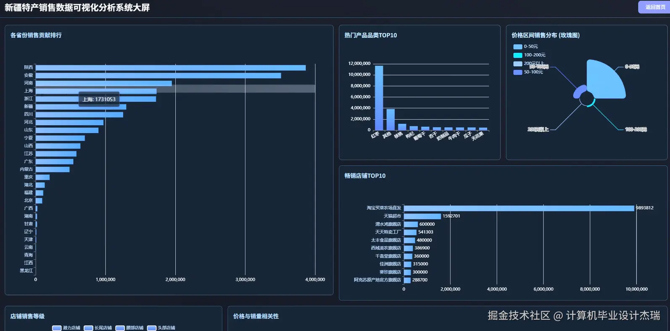Click the 价格与销量相关性 panel title
The height and width of the screenshot is (331, 670).
pos(256,316)
